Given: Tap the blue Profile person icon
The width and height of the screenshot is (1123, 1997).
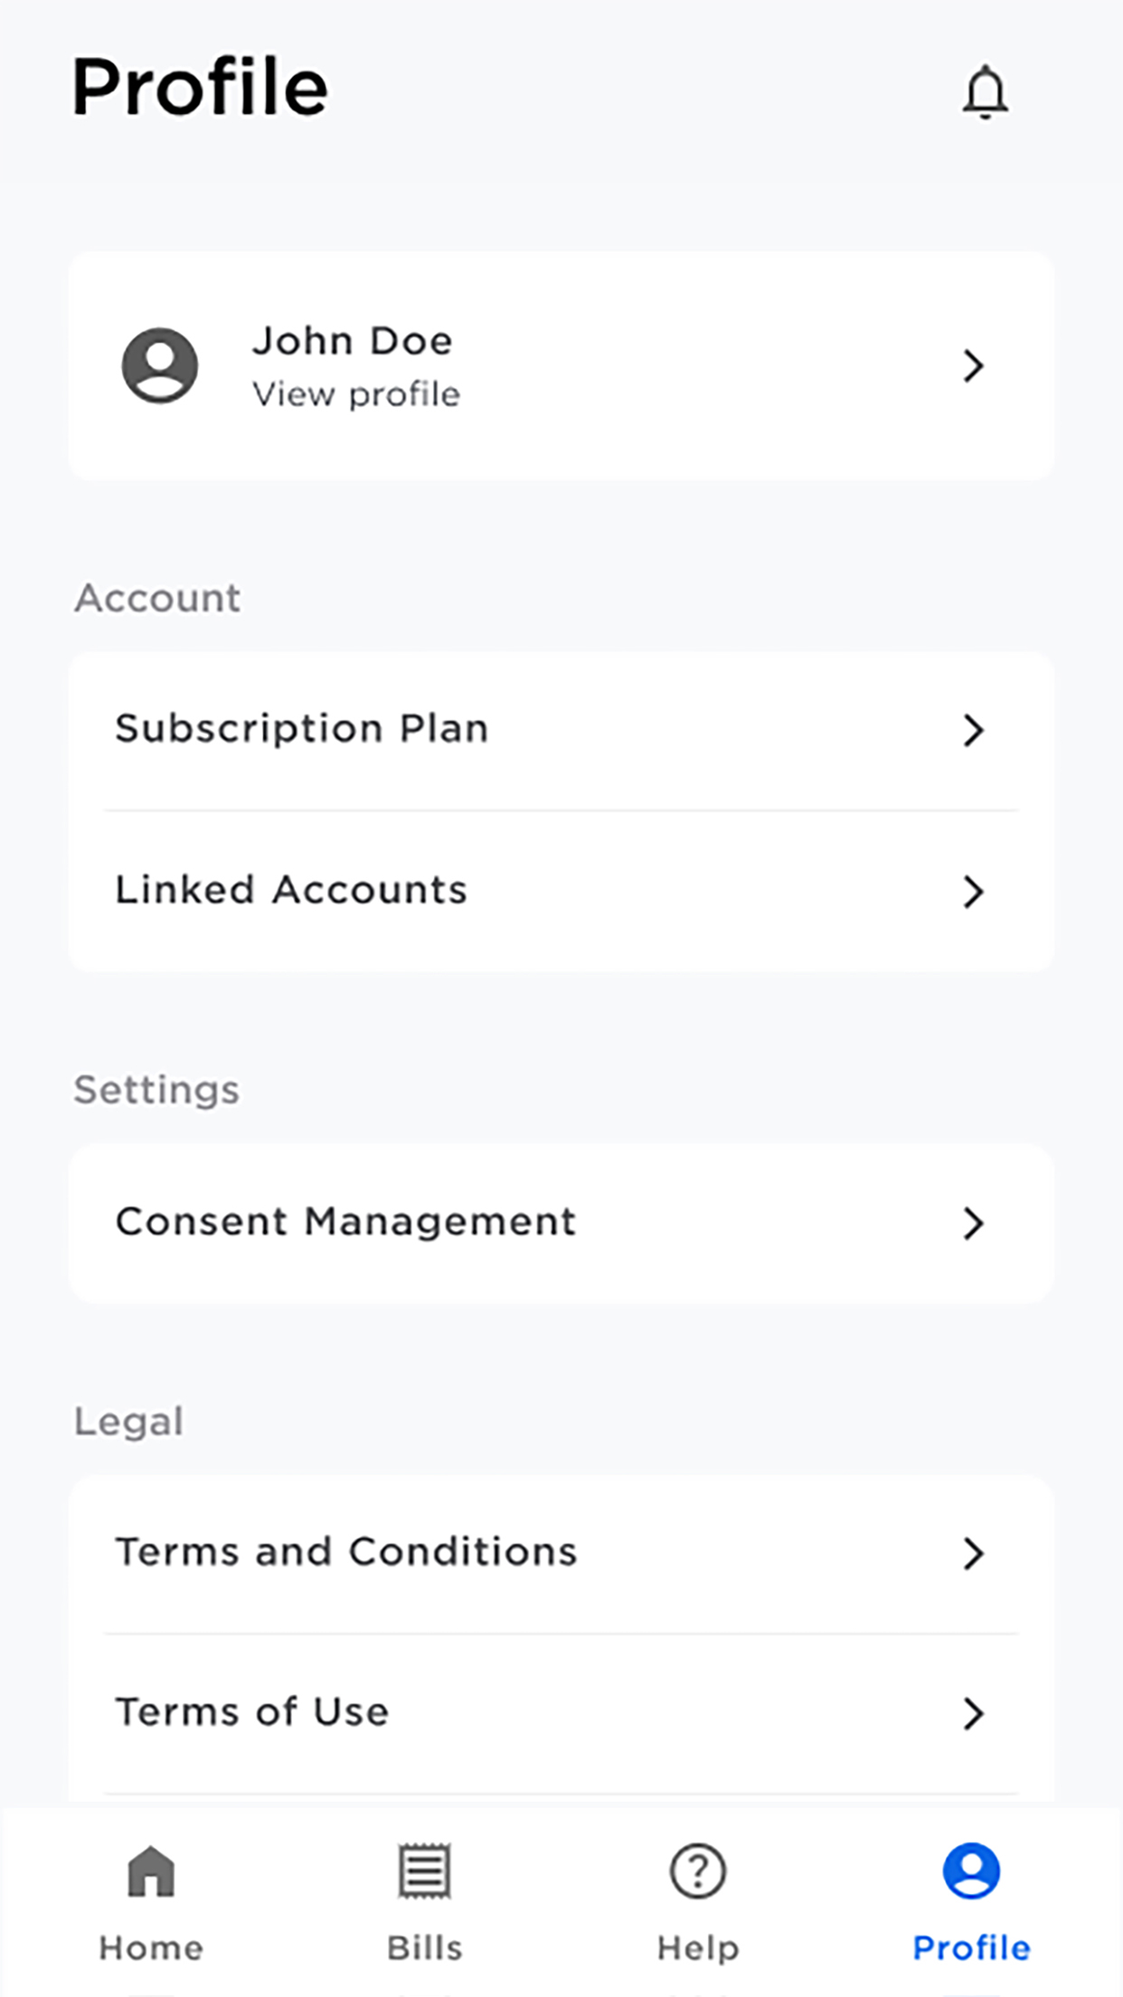Looking at the screenshot, I should click(971, 1870).
